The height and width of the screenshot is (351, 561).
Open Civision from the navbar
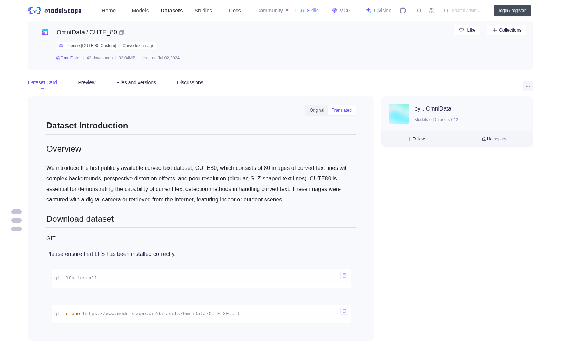[x=379, y=11]
